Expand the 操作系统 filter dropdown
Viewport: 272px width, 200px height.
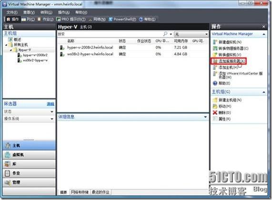(x=52, y=119)
